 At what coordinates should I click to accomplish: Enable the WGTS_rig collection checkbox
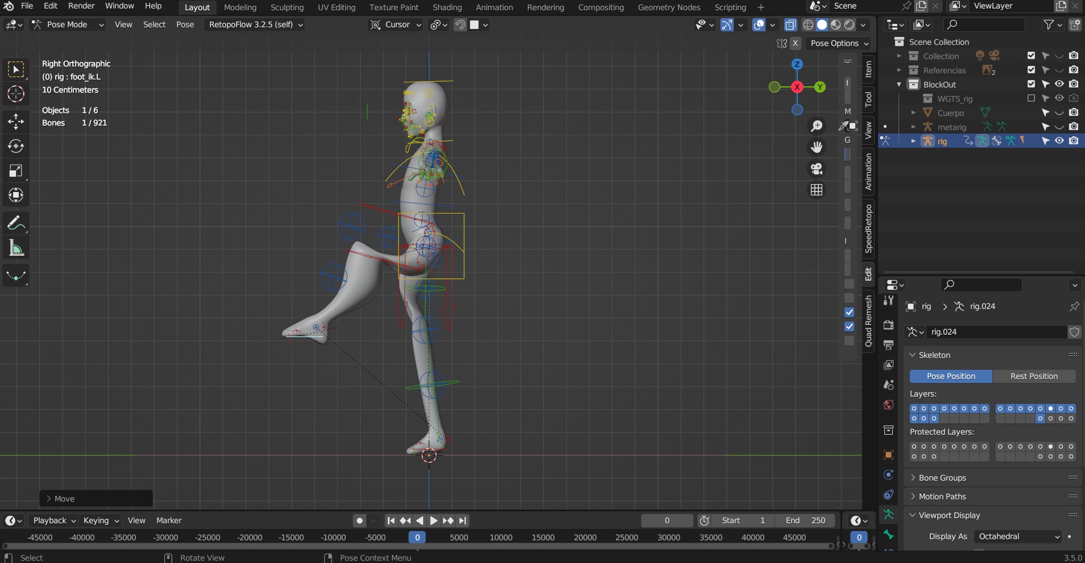tap(1031, 98)
